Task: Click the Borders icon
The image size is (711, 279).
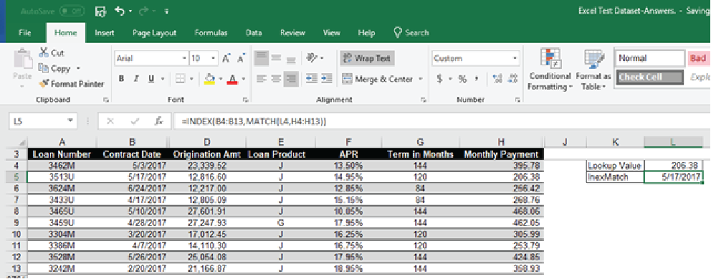Action: (180, 79)
